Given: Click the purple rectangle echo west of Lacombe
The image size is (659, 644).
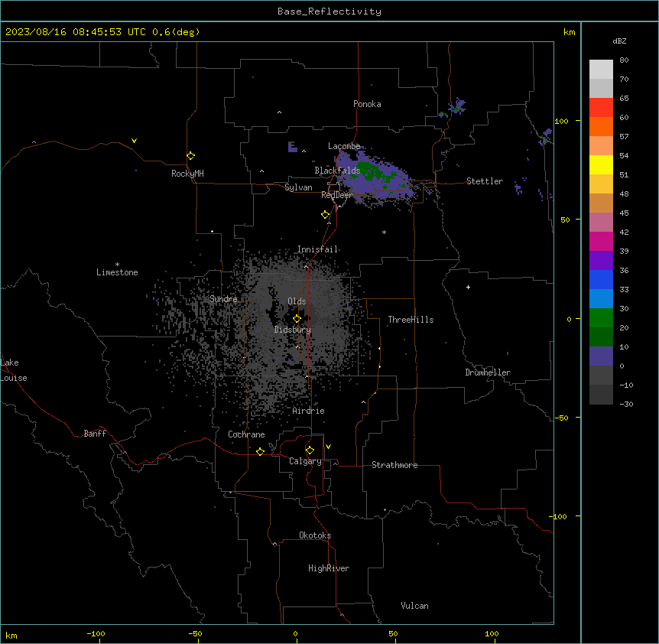Looking at the screenshot, I should pos(293,147).
